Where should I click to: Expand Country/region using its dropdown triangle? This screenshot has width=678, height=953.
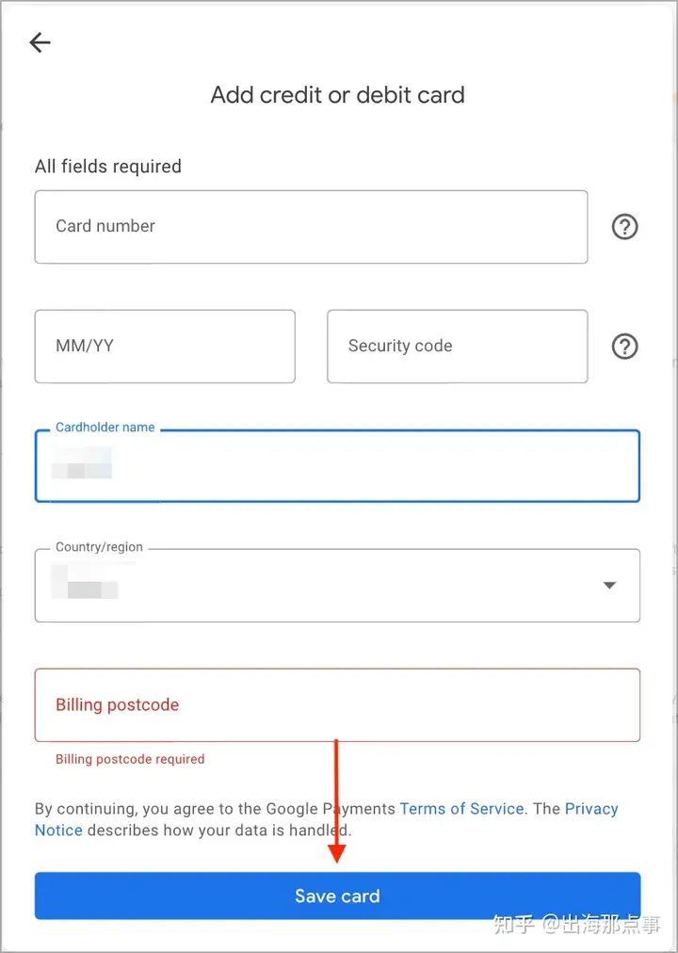(x=609, y=586)
